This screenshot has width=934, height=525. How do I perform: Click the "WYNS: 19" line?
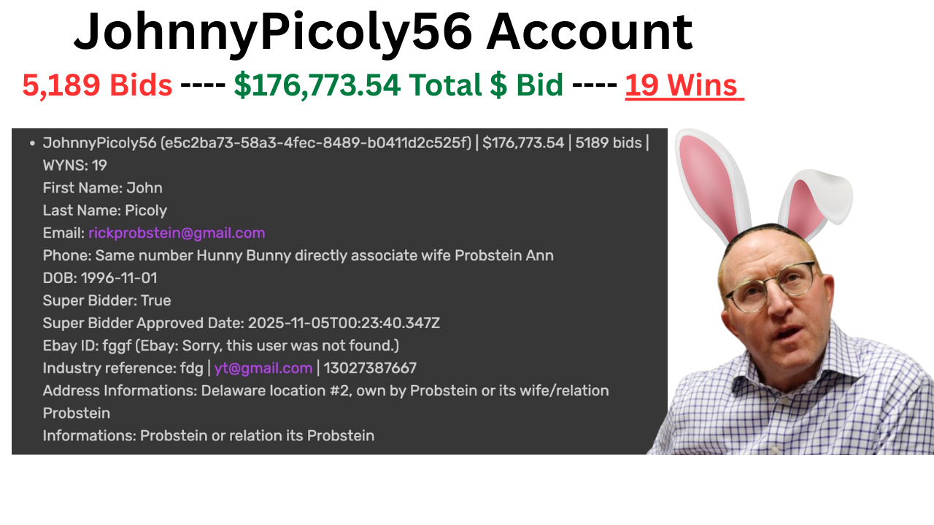pyautogui.click(x=75, y=166)
